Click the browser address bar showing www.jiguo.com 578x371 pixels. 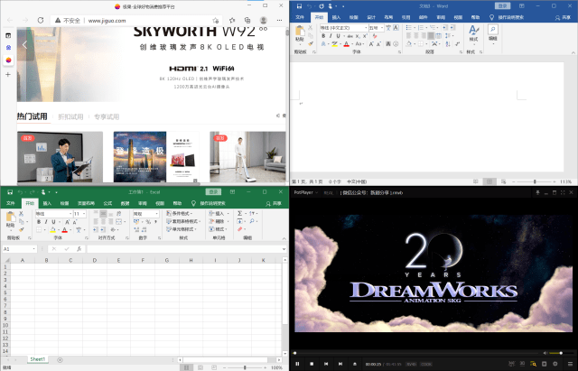pos(136,20)
